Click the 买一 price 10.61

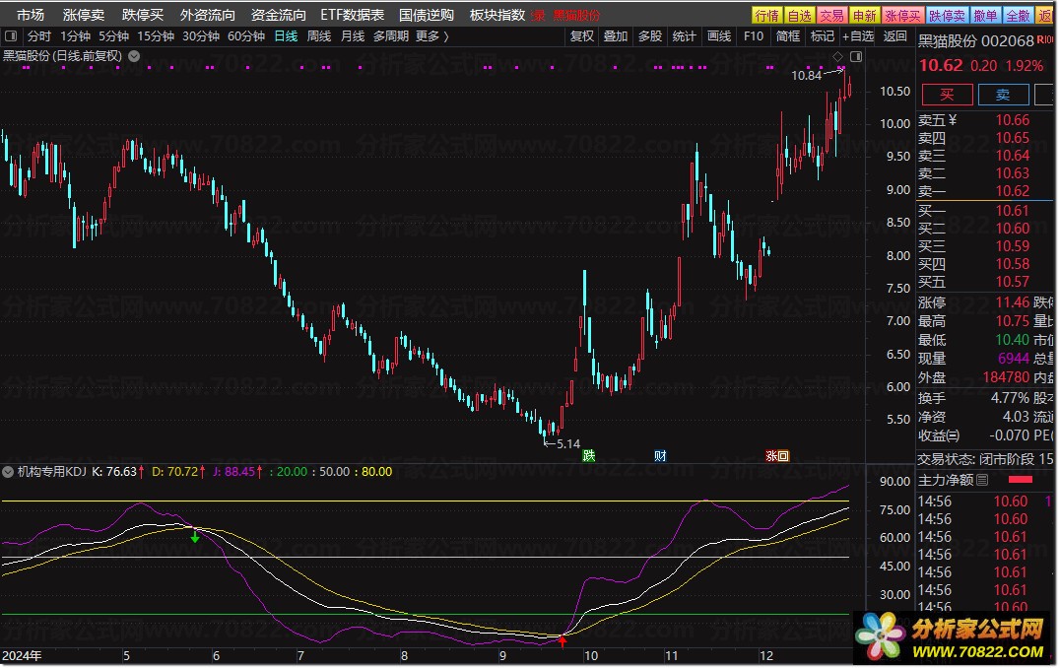pyautogui.click(x=1012, y=211)
